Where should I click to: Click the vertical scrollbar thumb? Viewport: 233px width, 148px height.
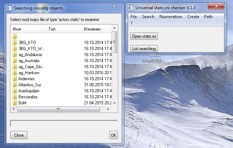pyautogui.click(x=115, y=42)
